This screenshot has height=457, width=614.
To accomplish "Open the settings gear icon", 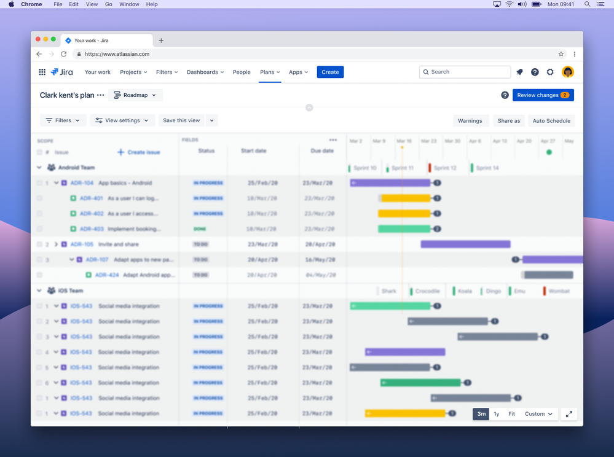I will (x=550, y=72).
